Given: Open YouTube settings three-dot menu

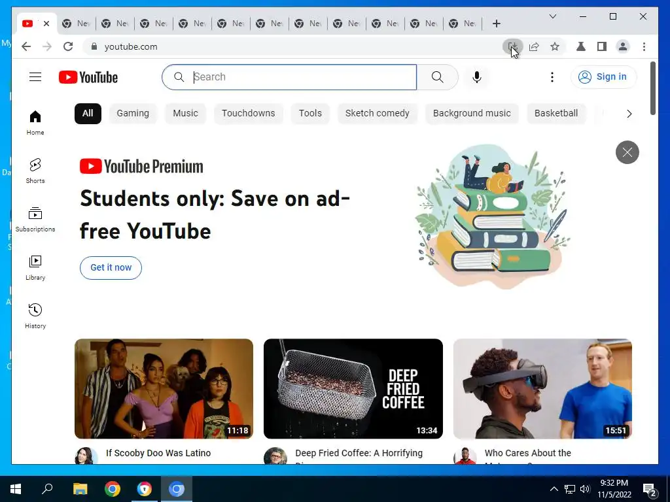Looking at the screenshot, I should click(x=552, y=77).
